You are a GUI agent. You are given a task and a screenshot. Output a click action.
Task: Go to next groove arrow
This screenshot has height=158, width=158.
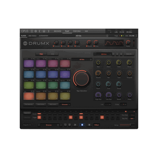(x=61, y=125)
